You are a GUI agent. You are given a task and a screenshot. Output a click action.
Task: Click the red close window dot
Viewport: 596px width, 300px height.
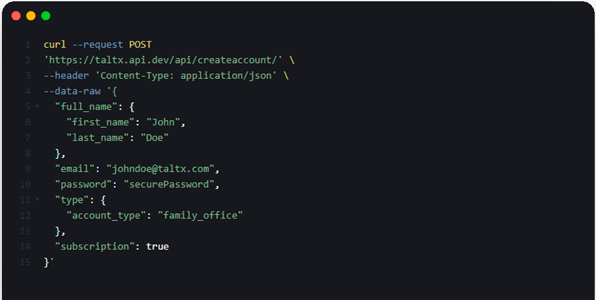pos(16,15)
